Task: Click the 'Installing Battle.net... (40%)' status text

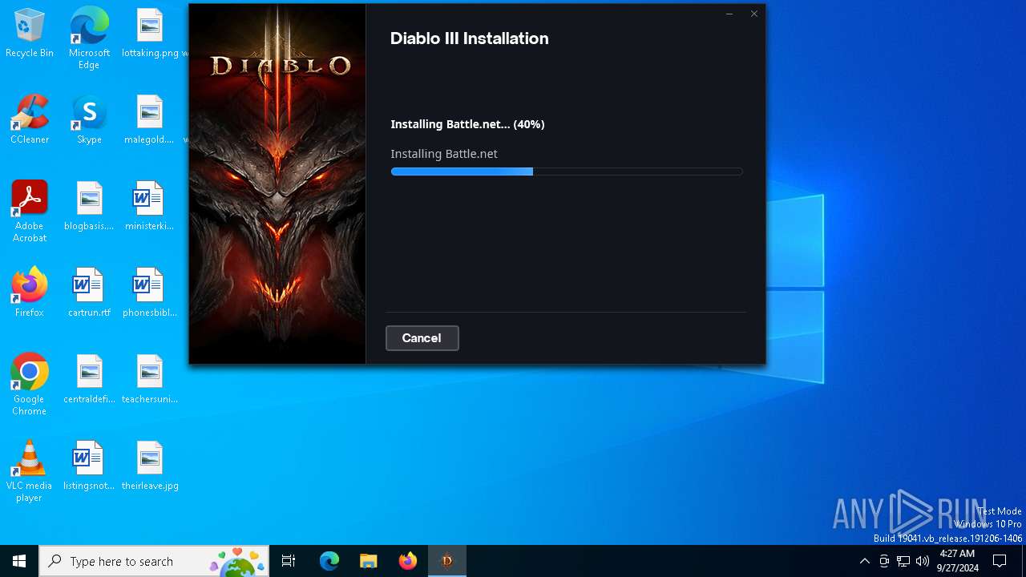Action: click(x=467, y=124)
